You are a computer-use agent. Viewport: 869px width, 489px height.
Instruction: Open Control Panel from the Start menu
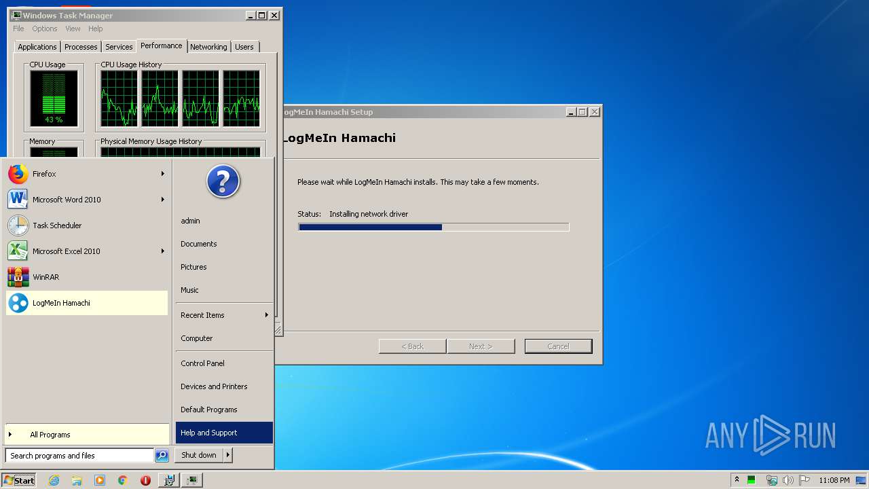224,363
